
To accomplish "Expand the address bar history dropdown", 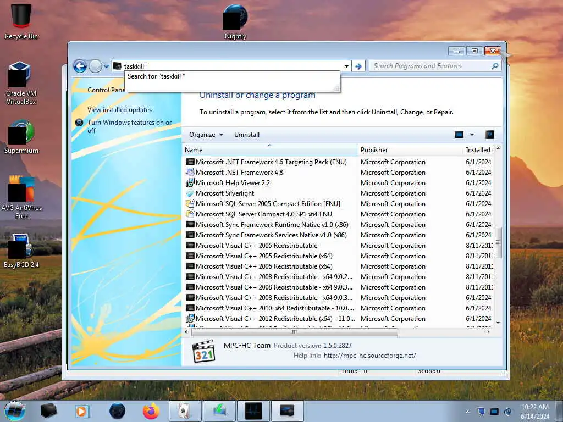I will tap(346, 66).
